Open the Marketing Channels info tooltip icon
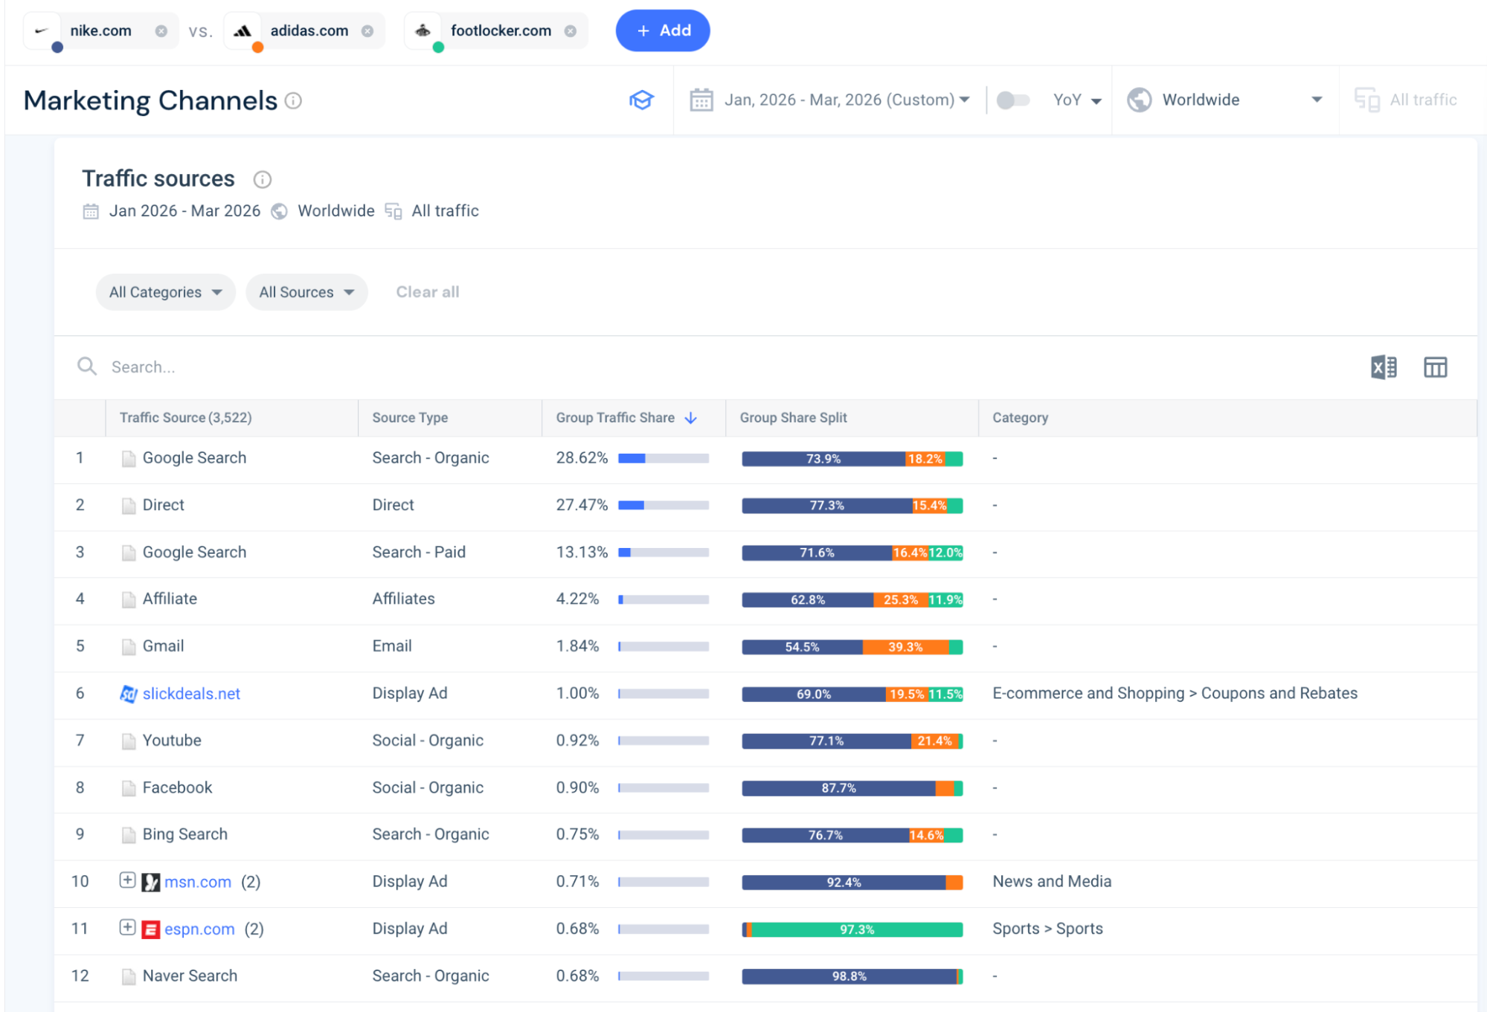The image size is (1487, 1012). tap(294, 100)
